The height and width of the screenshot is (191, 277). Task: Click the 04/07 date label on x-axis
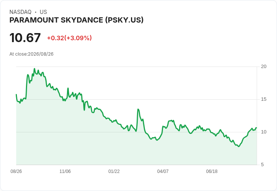coord(163,171)
